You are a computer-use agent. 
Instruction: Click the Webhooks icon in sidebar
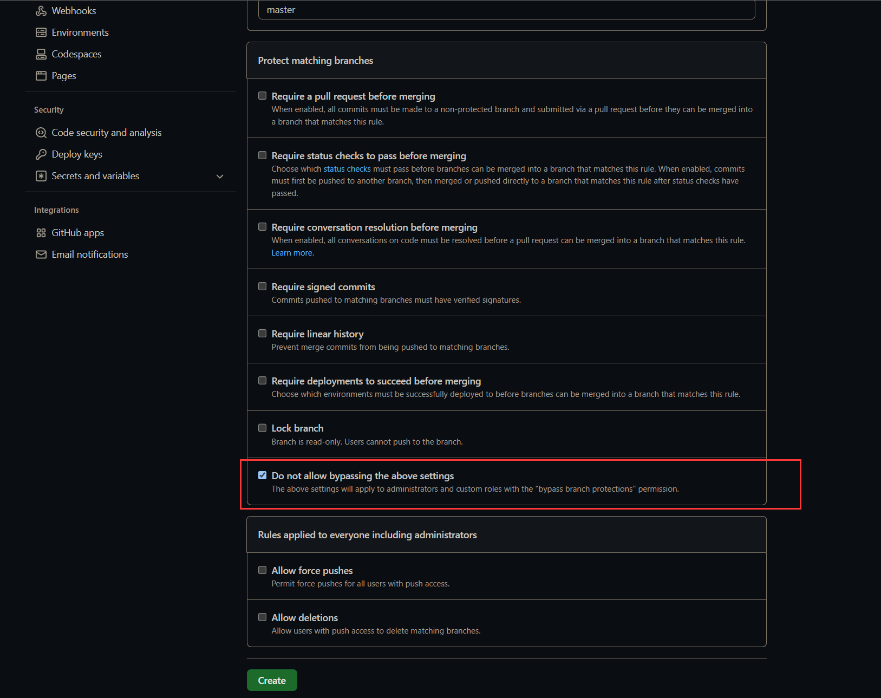coord(41,11)
